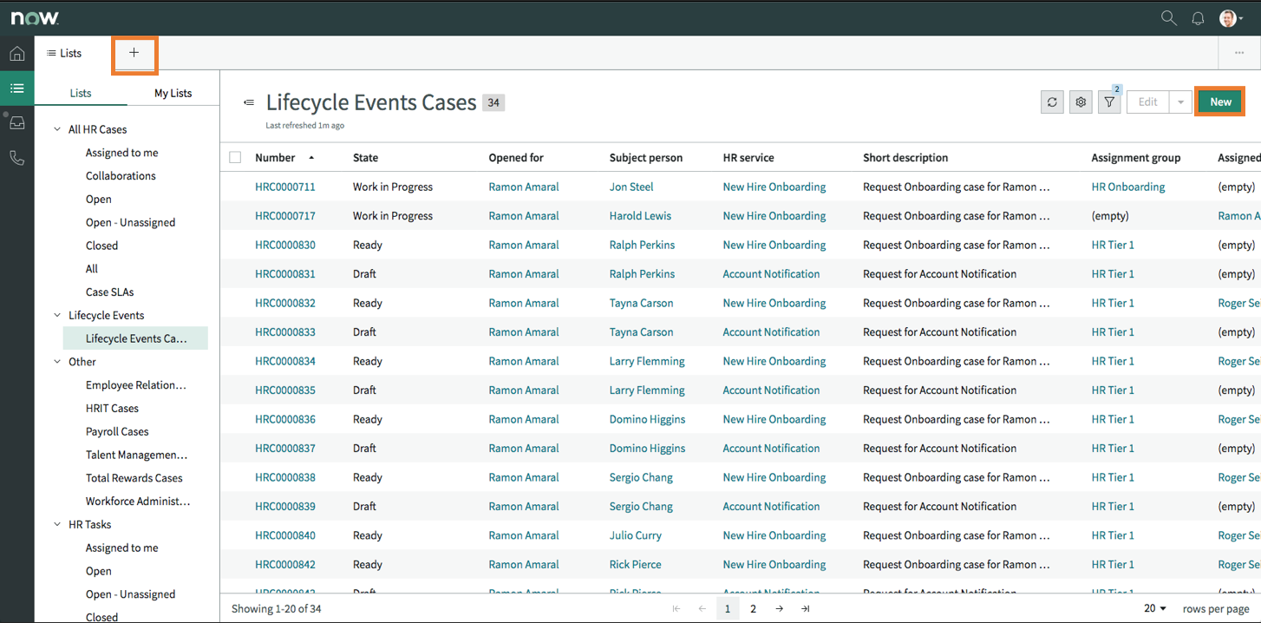Viewport: 1261px width, 623px height.
Task: Open Rick Pierce subject person link
Action: click(x=636, y=565)
